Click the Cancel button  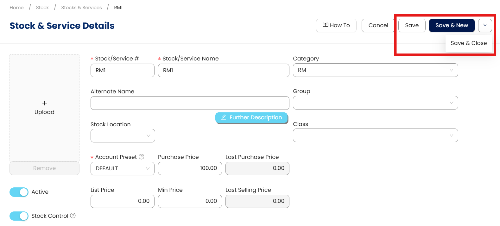[x=378, y=25]
